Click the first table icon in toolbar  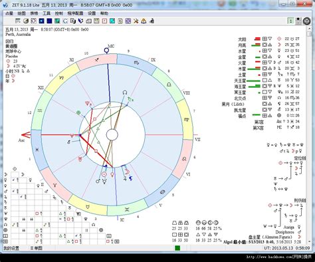pos(18,21)
